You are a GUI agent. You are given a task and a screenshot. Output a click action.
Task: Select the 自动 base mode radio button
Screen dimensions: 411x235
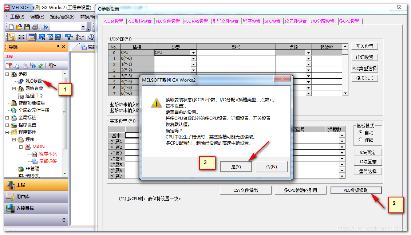[361, 132]
